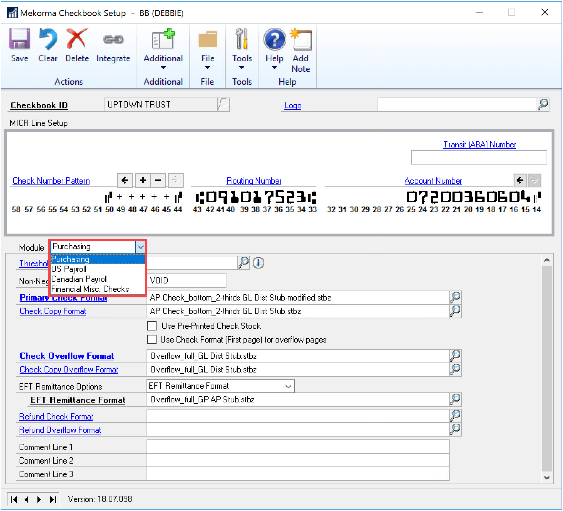
Task: Click the Clear undo arrow icon
Action: [48, 39]
